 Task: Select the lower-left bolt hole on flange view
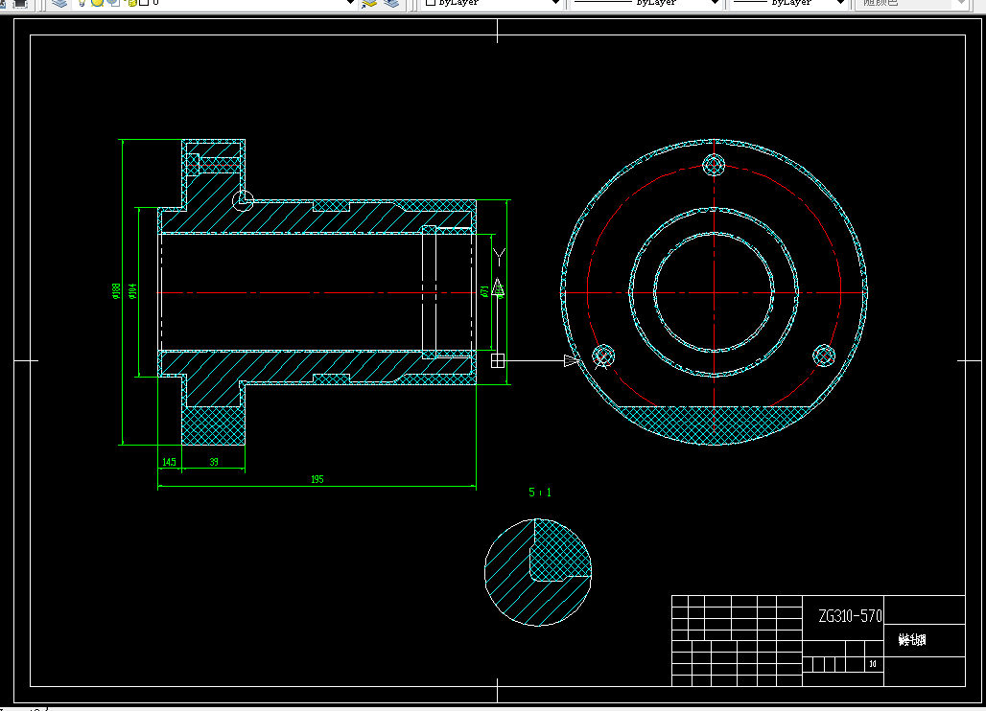(603, 356)
